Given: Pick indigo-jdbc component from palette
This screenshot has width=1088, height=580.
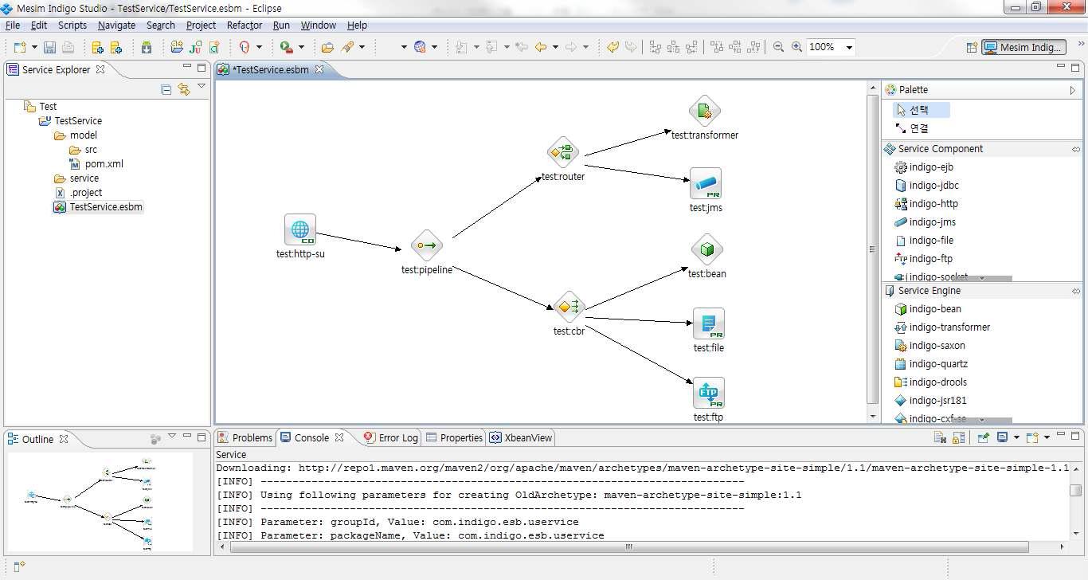Looking at the screenshot, I should pos(926,186).
